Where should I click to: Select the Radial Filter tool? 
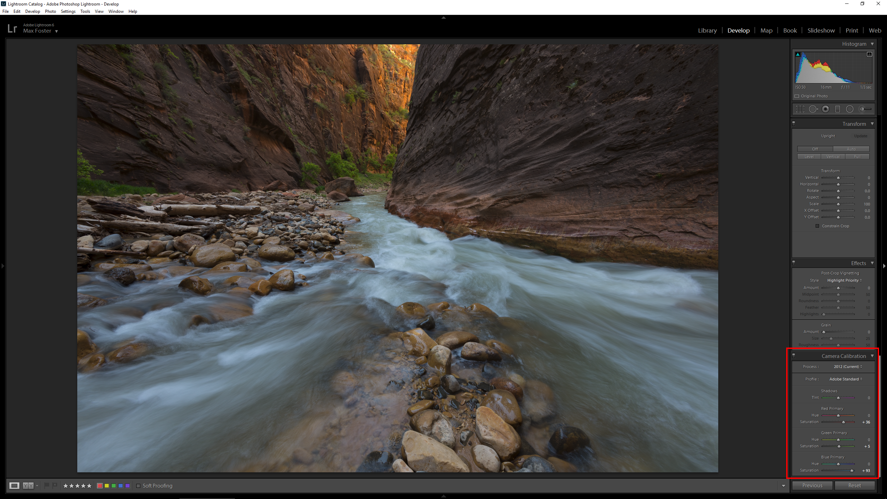850,109
